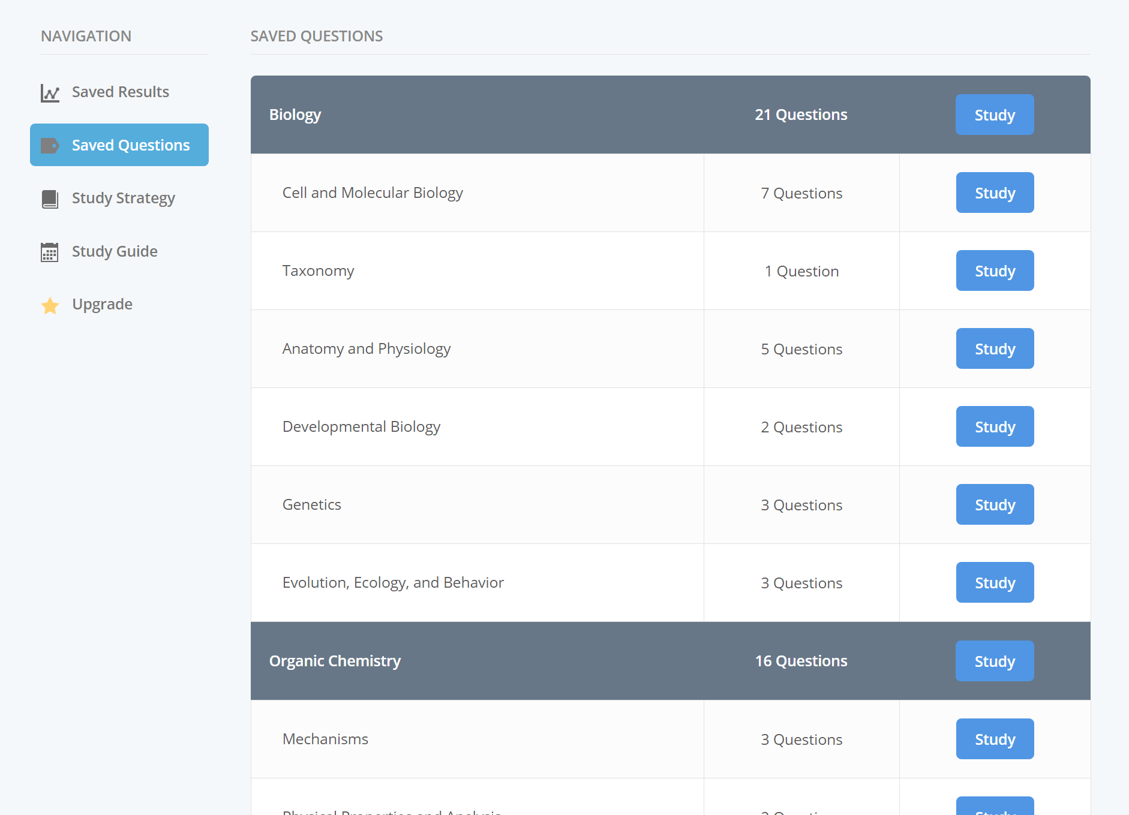Click the Study Strategy book icon

click(50, 199)
